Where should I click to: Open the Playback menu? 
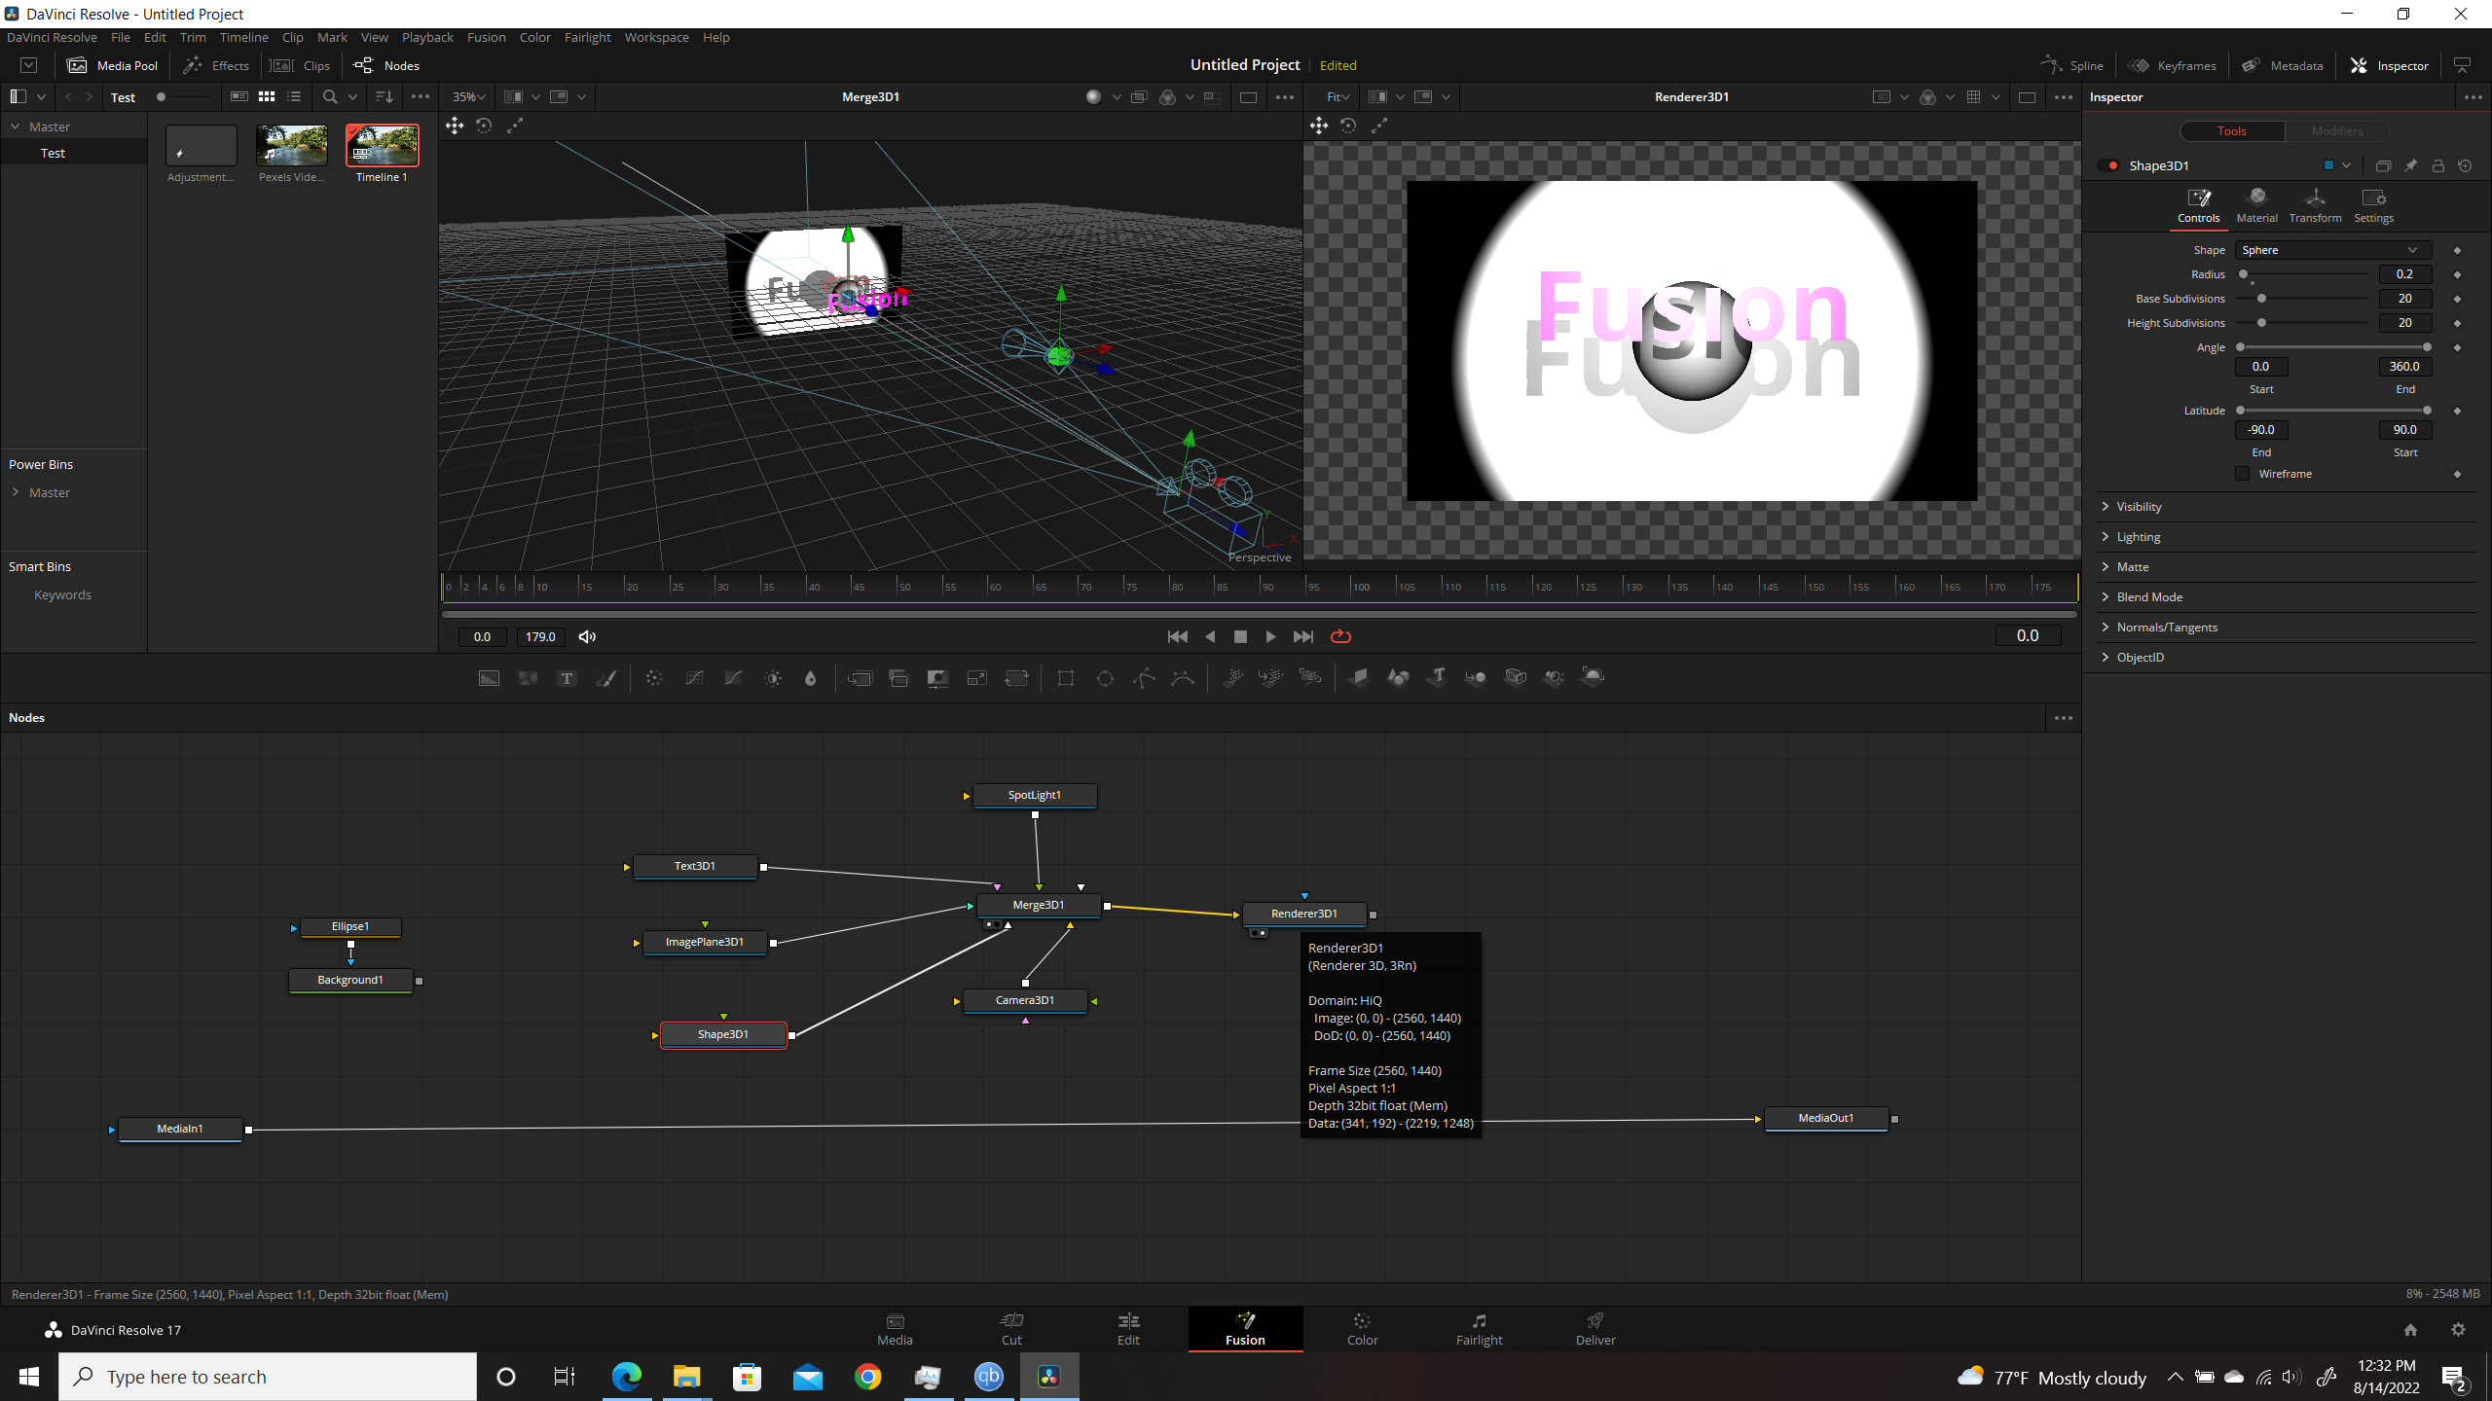[x=427, y=37]
